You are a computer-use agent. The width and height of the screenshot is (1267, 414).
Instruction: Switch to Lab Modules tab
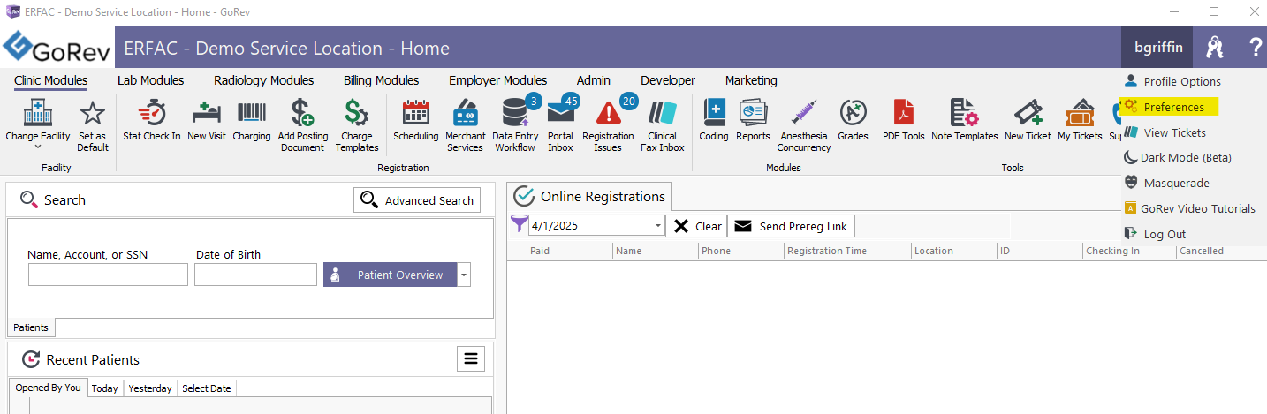pos(151,80)
